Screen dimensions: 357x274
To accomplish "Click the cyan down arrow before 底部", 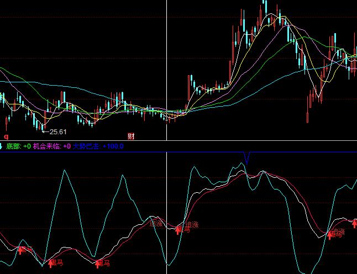I will point(2,146).
